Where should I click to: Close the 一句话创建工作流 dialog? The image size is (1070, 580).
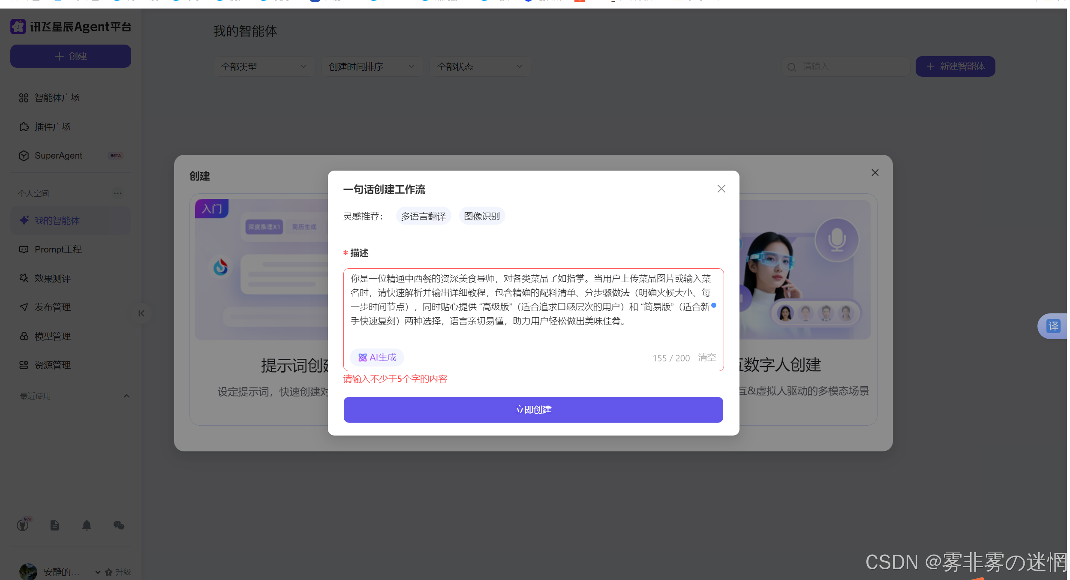point(721,189)
